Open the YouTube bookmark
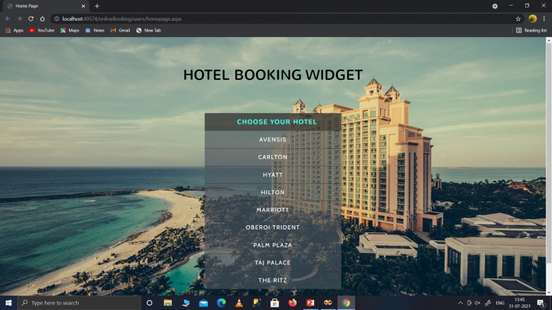The width and height of the screenshot is (552, 310). point(42,30)
